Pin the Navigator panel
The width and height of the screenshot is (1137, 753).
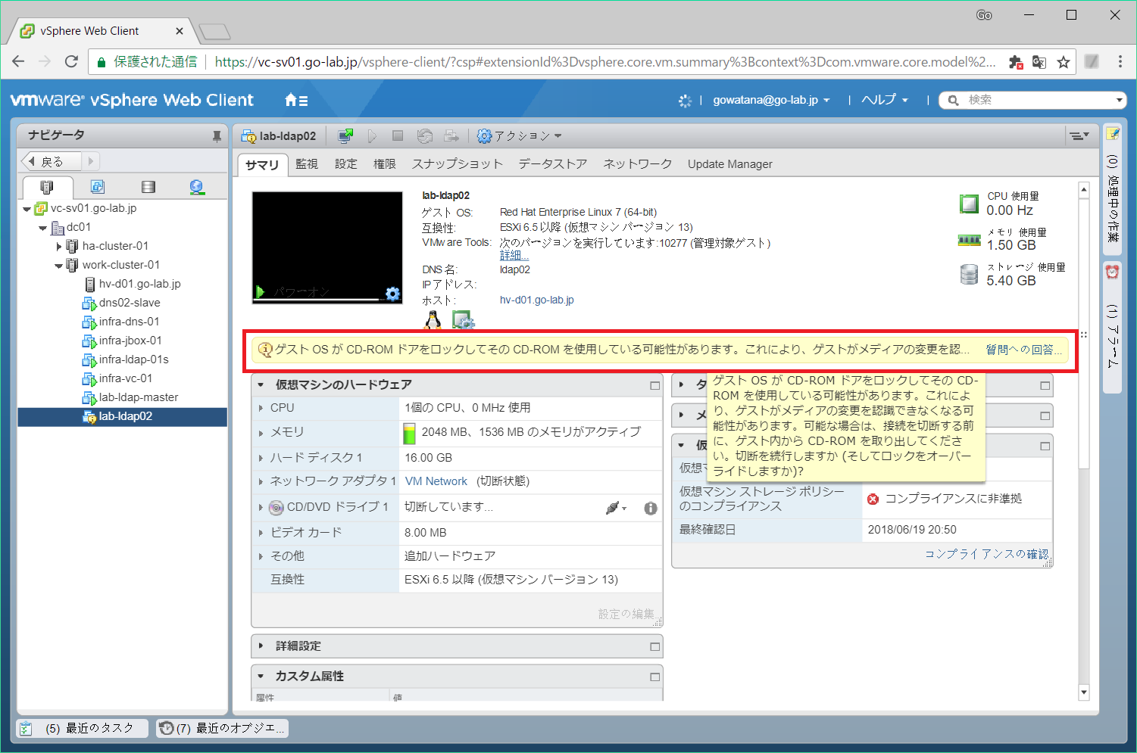pyautogui.click(x=217, y=135)
